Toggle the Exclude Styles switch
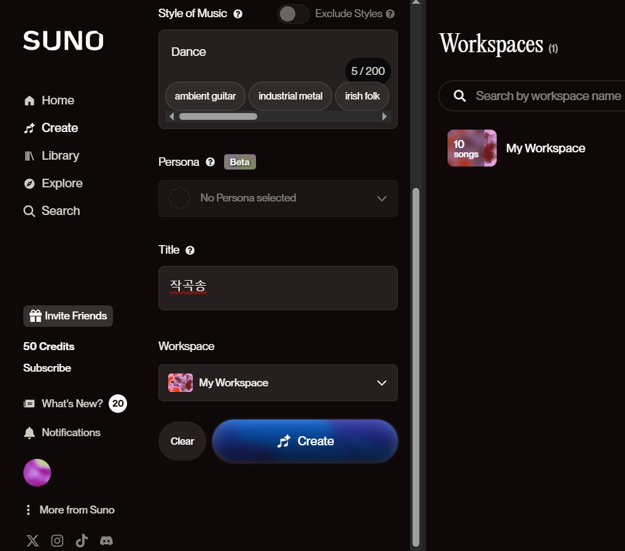Viewport: 625px width, 551px height. [293, 14]
